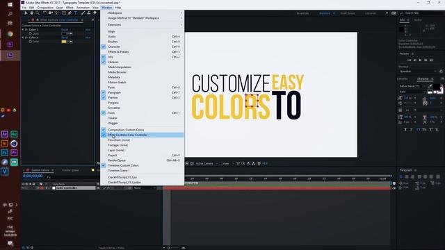
Task: Open the Active Camera view dropdown
Action: click(207, 164)
